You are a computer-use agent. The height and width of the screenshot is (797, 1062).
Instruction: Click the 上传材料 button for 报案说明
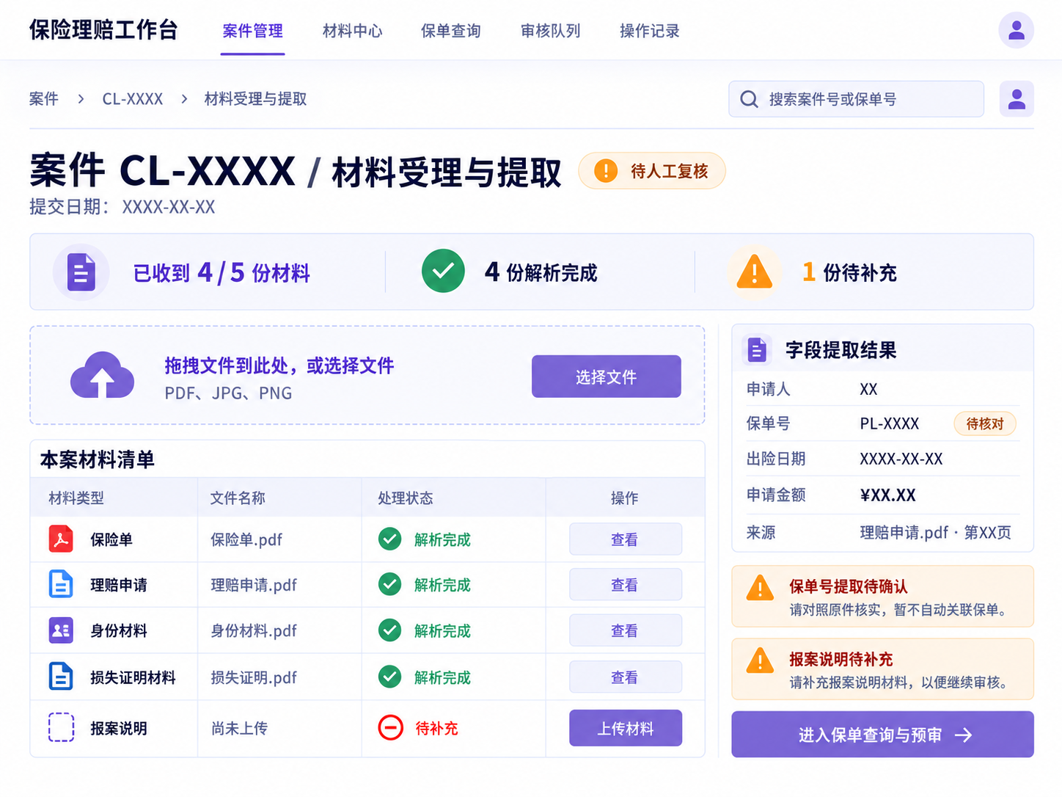coord(625,728)
